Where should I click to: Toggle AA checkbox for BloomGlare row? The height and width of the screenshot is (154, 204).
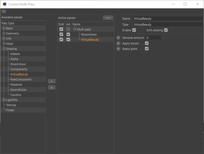(68, 34)
